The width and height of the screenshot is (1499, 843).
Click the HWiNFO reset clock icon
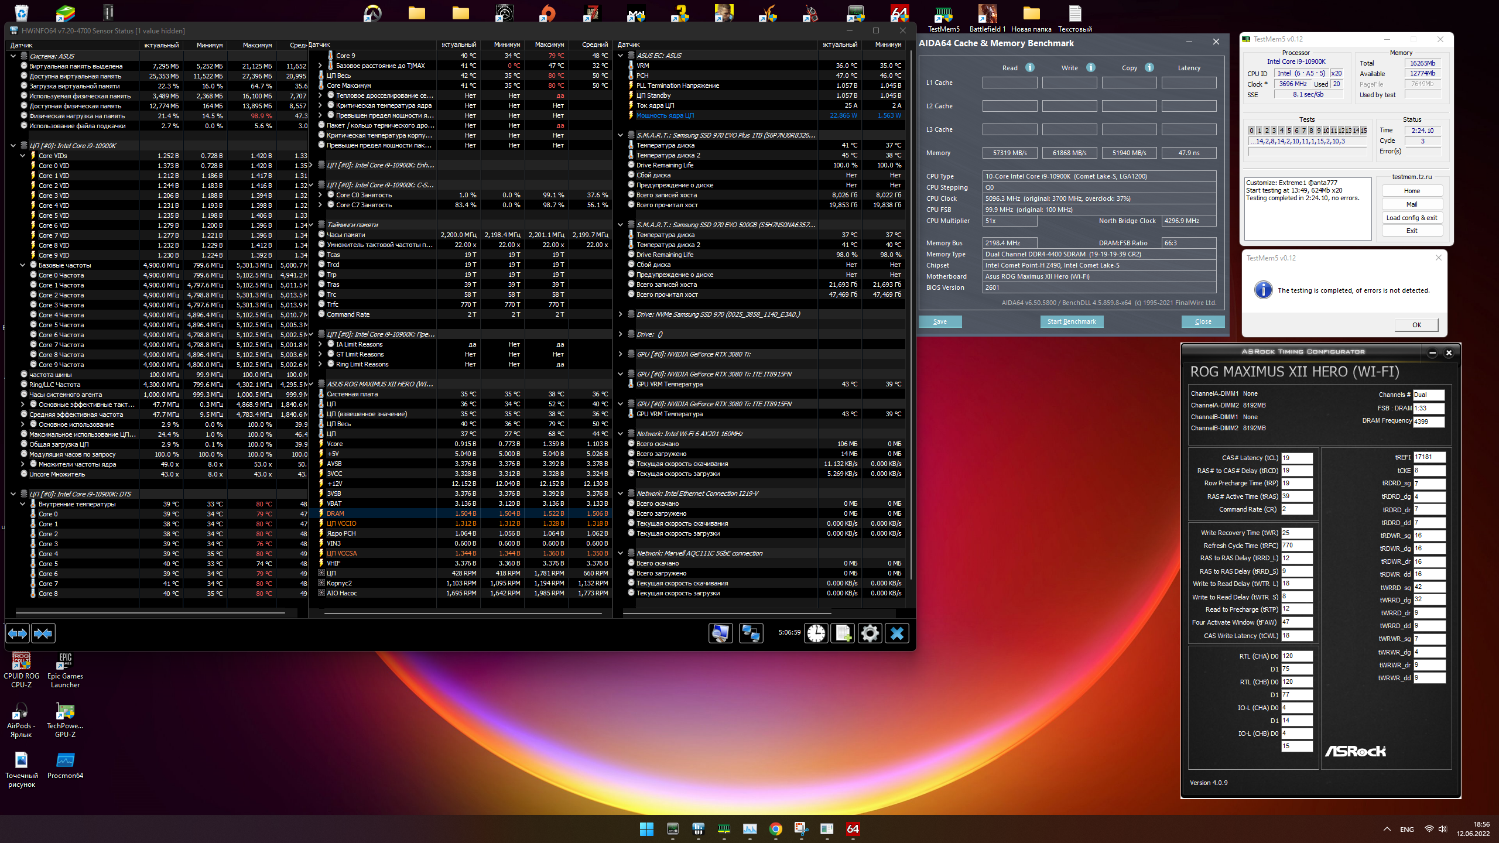(816, 633)
